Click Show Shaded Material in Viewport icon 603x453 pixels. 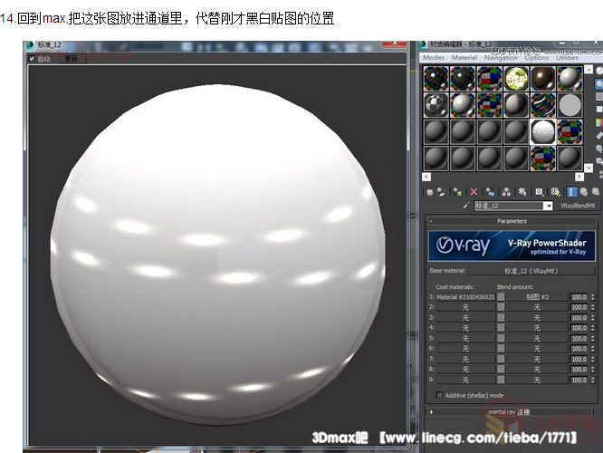point(555,192)
